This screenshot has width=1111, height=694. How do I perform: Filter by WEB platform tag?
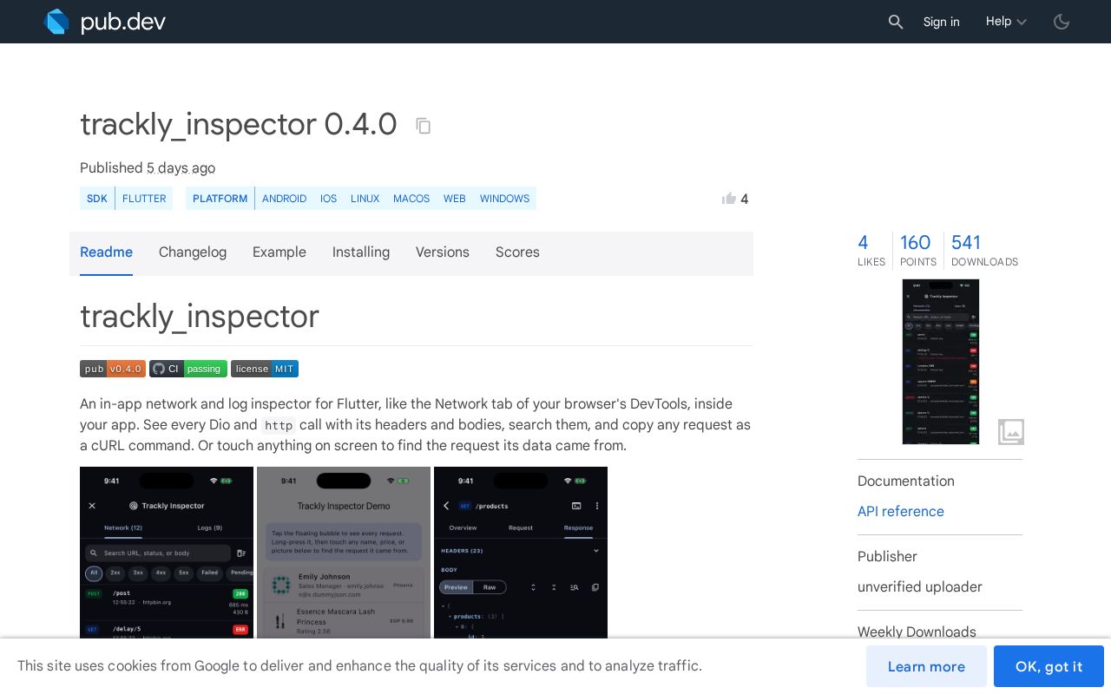tap(455, 199)
